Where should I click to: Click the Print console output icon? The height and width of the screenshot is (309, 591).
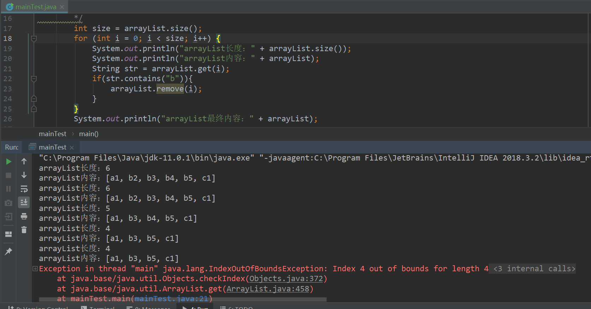click(x=24, y=216)
